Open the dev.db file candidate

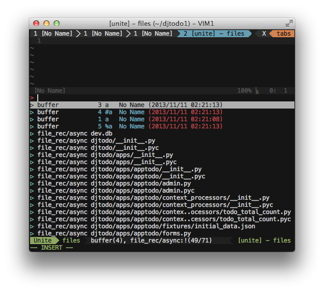(x=162, y=134)
